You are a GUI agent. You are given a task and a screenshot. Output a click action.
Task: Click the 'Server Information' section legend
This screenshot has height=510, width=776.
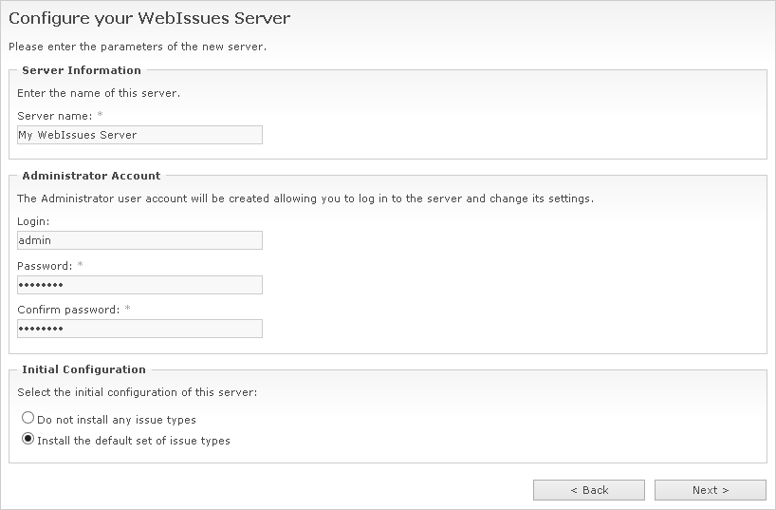[x=82, y=70]
